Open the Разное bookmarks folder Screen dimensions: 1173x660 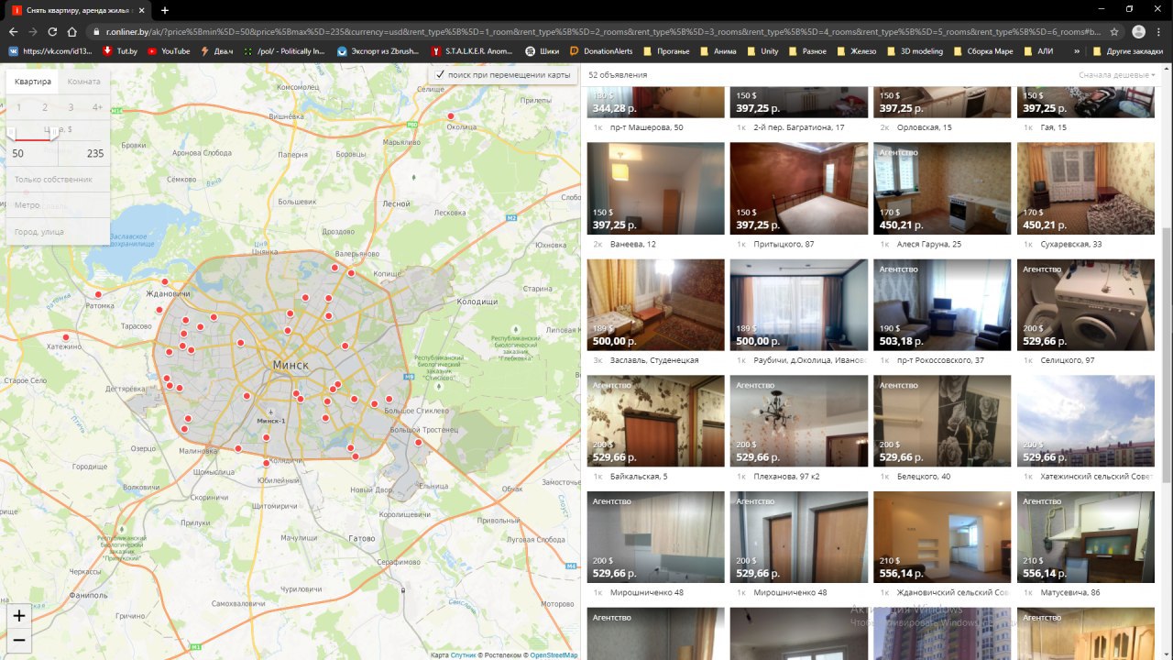click(x=807, y=51)
